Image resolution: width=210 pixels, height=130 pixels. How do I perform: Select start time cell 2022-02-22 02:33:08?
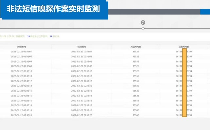click(x=21, y=66)
